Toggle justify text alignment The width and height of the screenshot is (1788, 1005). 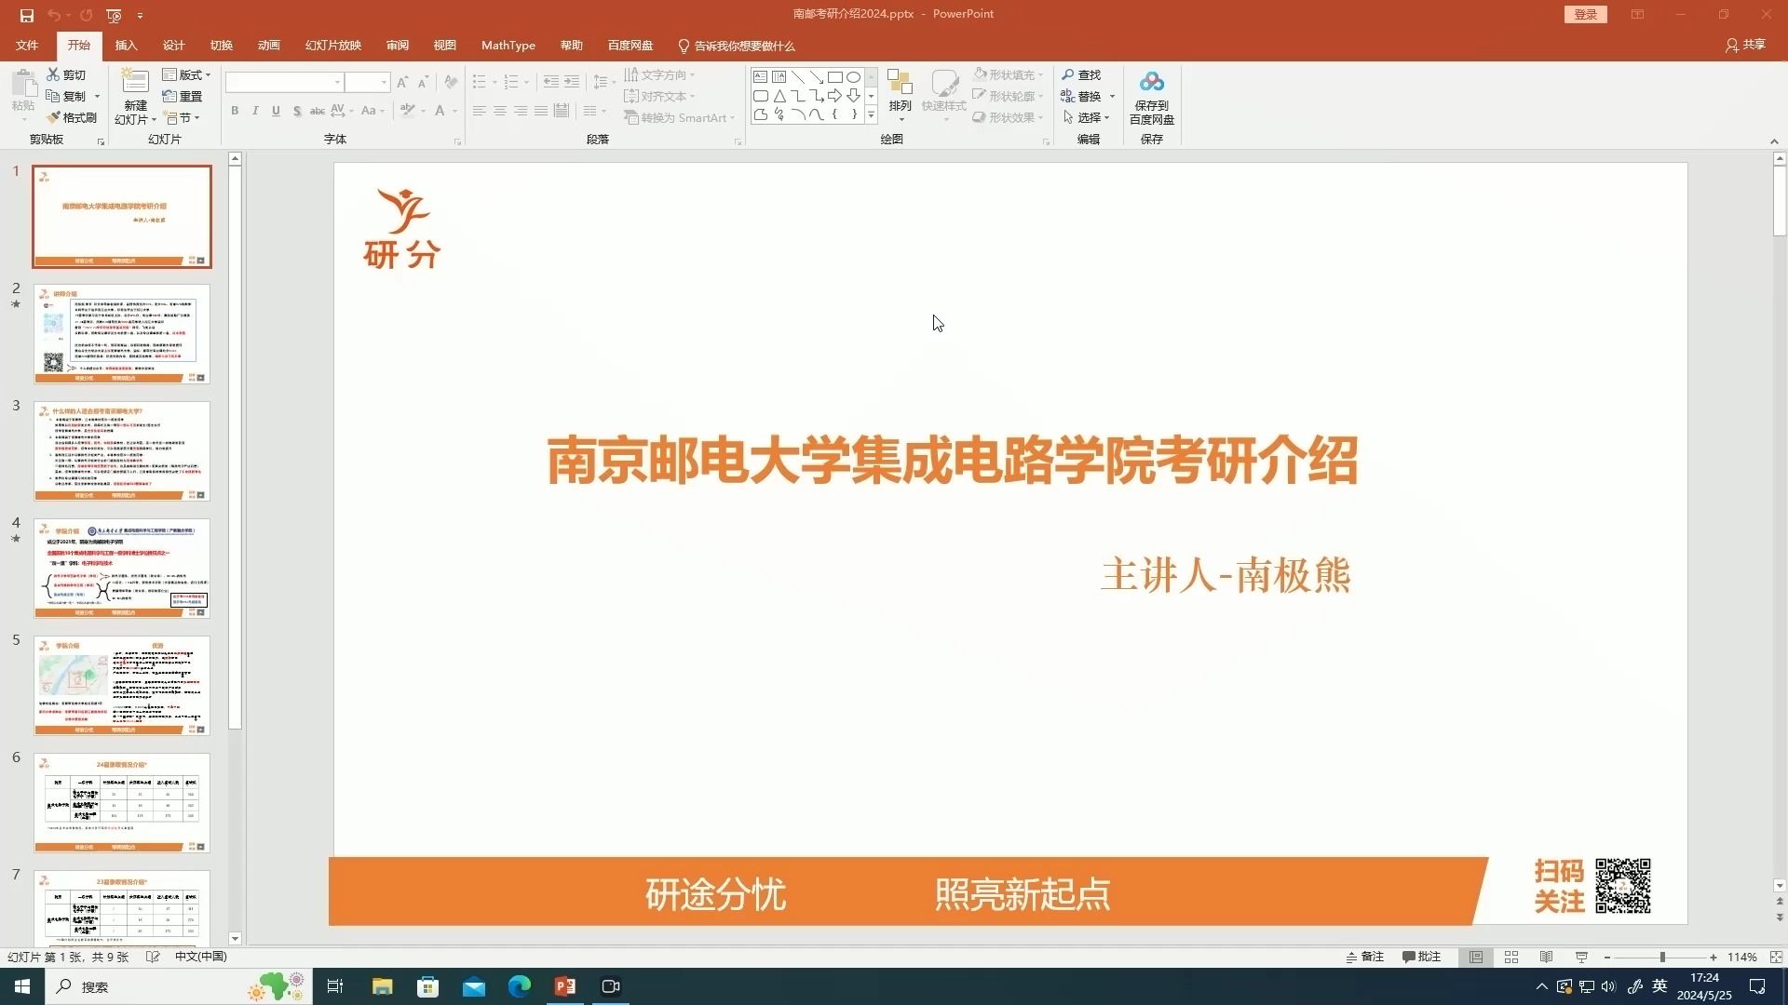(x=541, y=111)
